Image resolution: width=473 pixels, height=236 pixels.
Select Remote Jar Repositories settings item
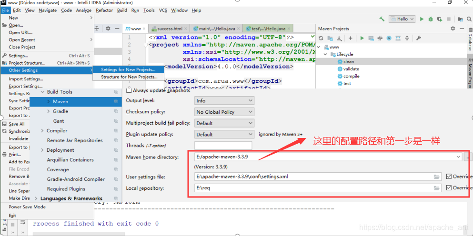point(75,140)
